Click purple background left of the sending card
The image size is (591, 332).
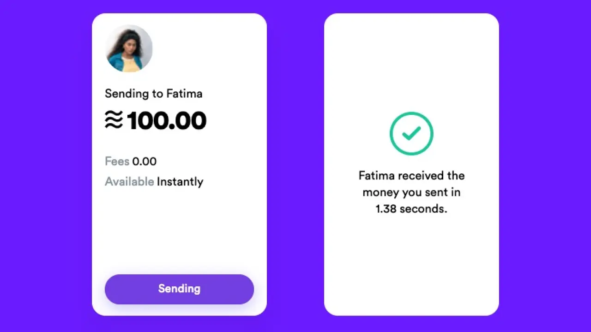[x=46, y=166]
